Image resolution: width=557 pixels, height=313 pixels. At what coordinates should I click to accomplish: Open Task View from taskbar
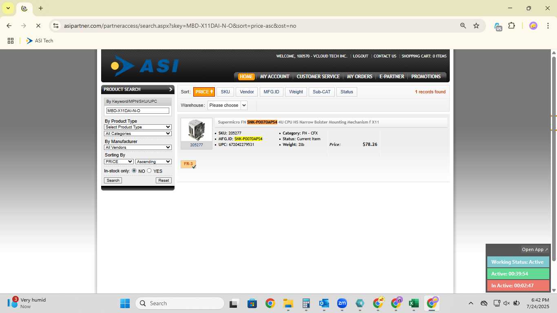click(x=234, y=303)
